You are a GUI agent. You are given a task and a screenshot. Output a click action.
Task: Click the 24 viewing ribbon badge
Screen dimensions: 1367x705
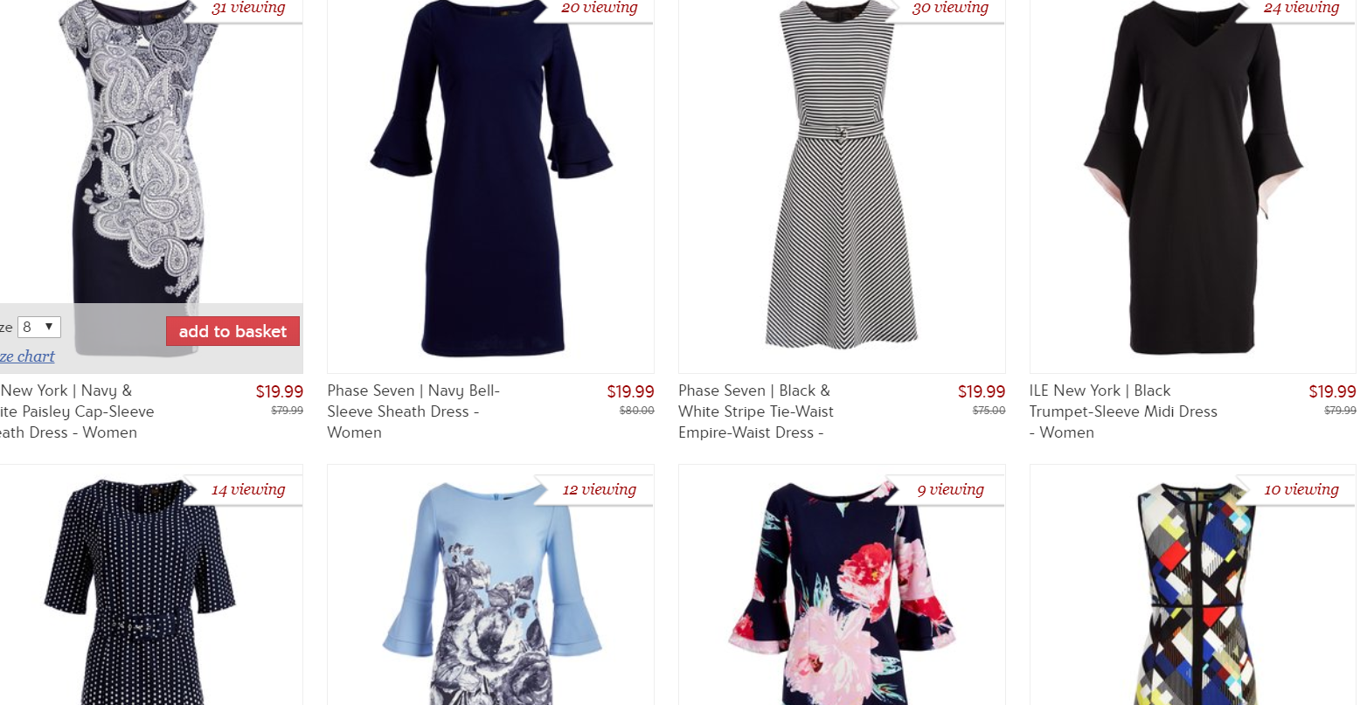point(1297,9)
